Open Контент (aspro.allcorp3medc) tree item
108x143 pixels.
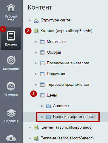67,128
